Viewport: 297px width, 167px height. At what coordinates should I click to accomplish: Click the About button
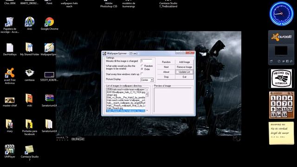click(x=166, y=72)
